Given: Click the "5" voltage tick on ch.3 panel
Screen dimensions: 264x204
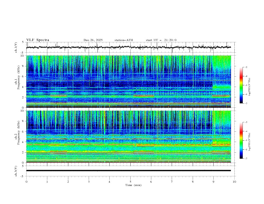Looking at the screenshot, I should 23,166.
